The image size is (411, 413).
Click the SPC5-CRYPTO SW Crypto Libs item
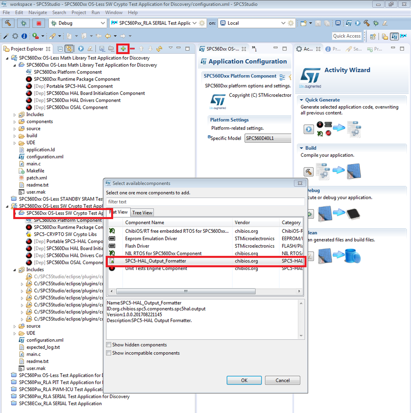tap(65, 234)
